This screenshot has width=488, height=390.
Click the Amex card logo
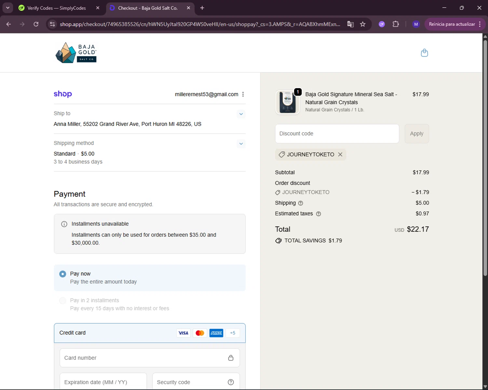click(x=216, y=333)
